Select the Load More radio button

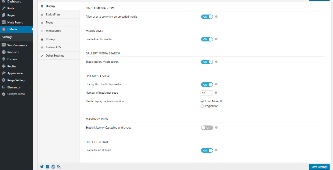(202, 101)
